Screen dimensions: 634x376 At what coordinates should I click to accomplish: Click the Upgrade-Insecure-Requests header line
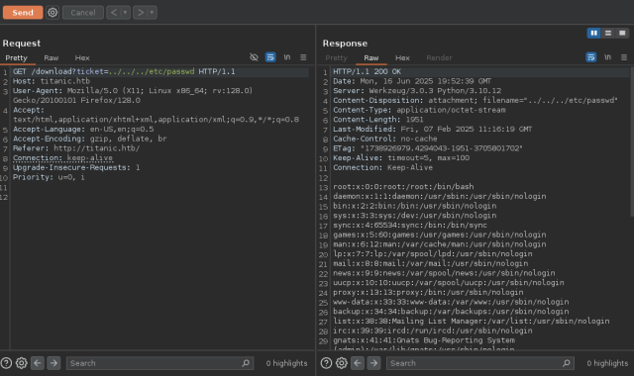click(x=76, y=167)
